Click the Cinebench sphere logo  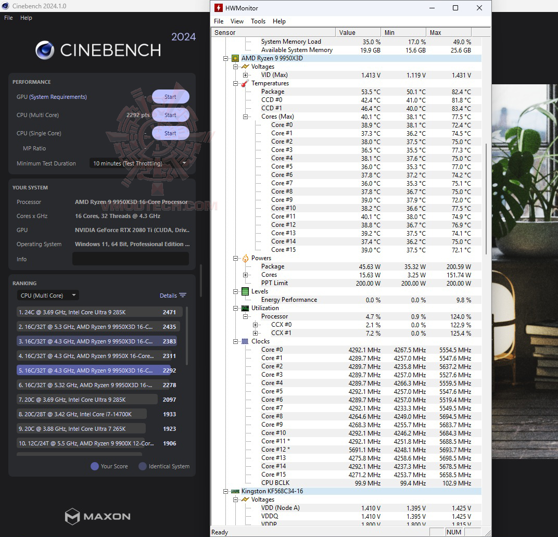45,50
